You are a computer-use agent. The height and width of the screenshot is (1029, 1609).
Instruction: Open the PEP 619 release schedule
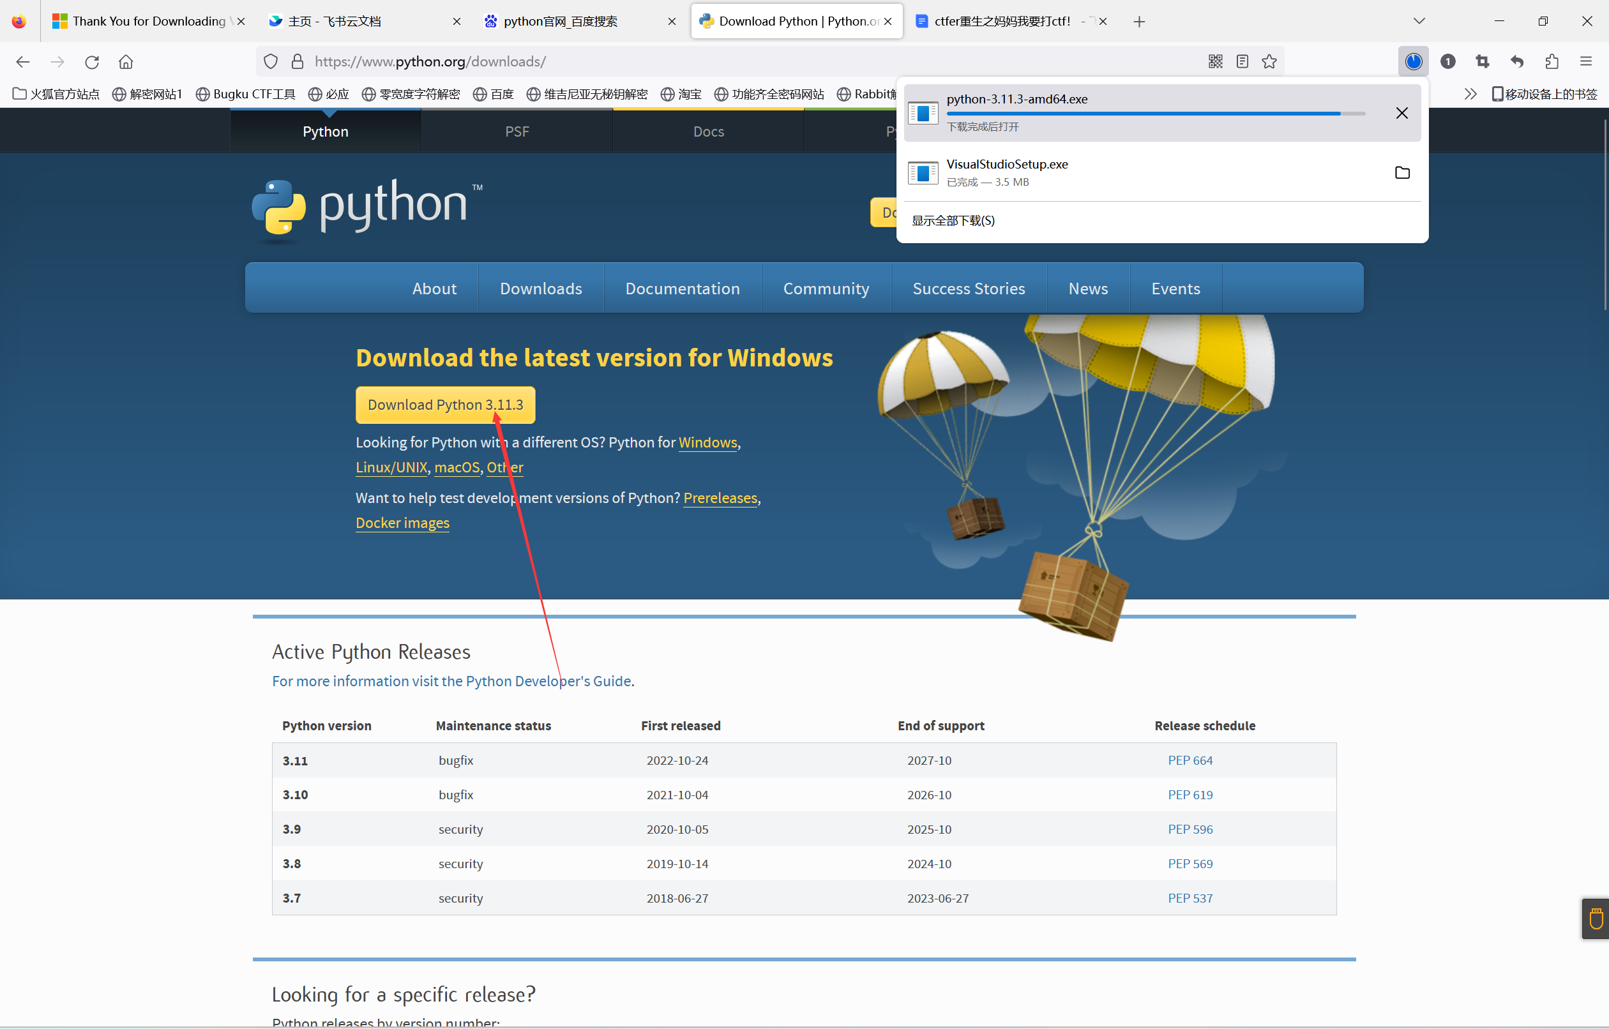pos(1190,795)
